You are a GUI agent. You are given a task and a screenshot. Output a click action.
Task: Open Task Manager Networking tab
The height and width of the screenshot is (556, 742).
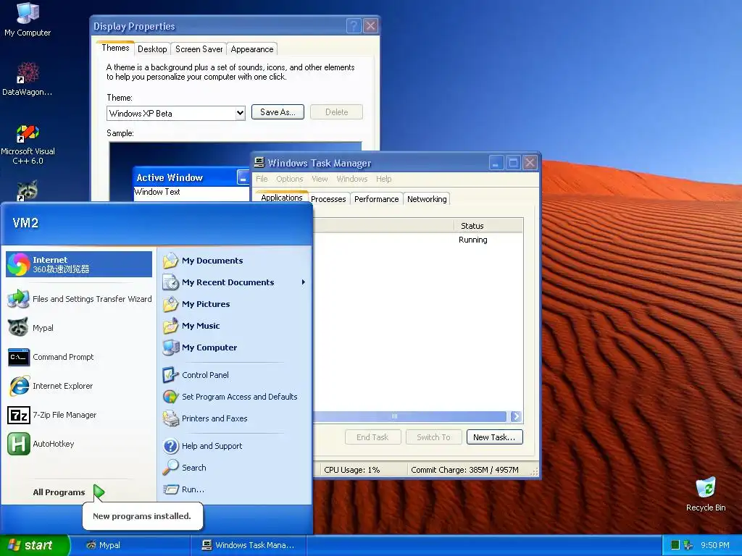(x=427, y=199)
